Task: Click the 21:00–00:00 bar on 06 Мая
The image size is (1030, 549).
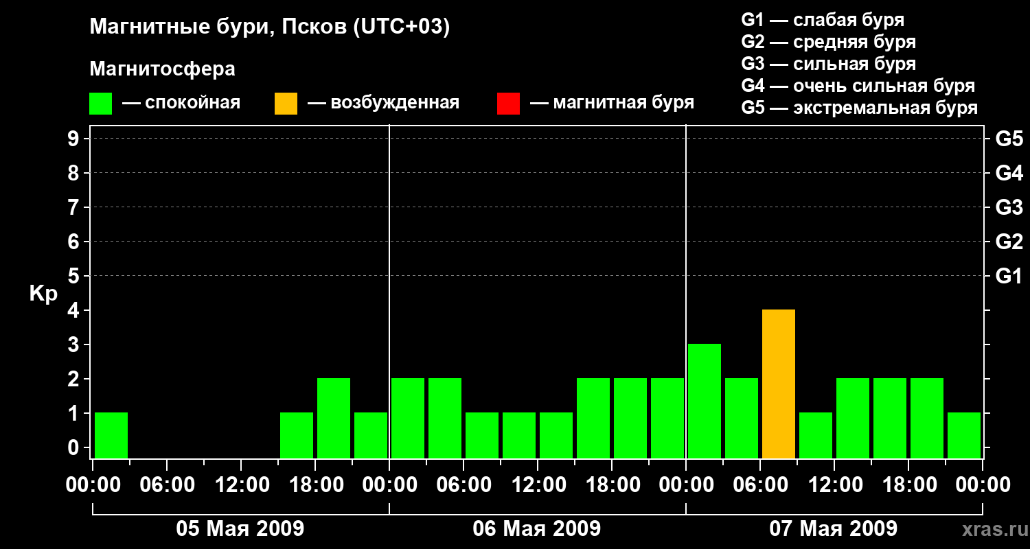Action: pos(667,418)
